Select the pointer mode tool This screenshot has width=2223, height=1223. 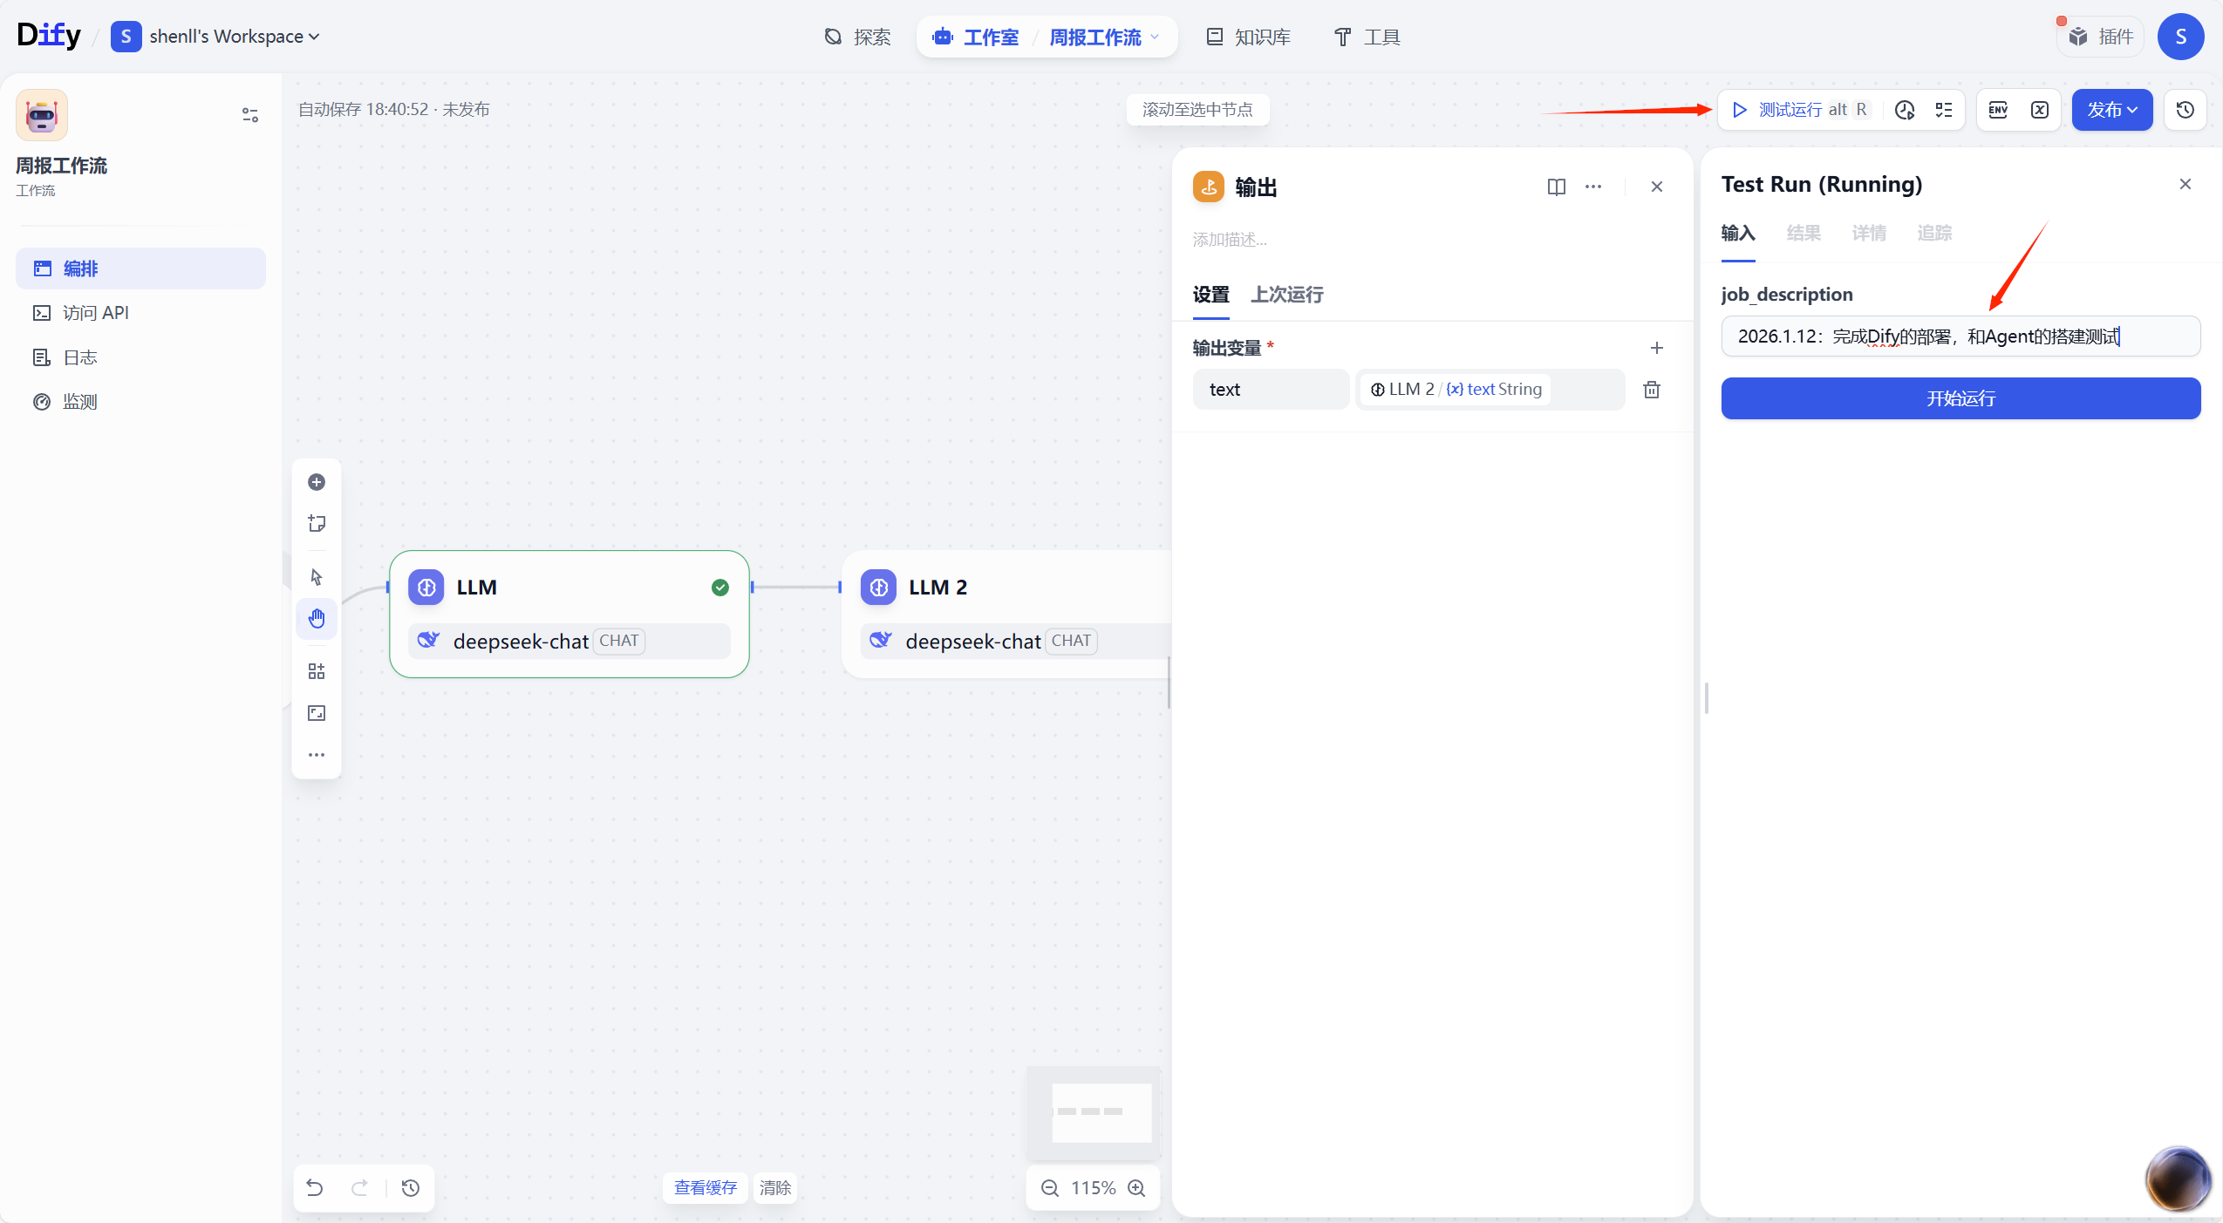pyautogui.click(x=317, y=577)
